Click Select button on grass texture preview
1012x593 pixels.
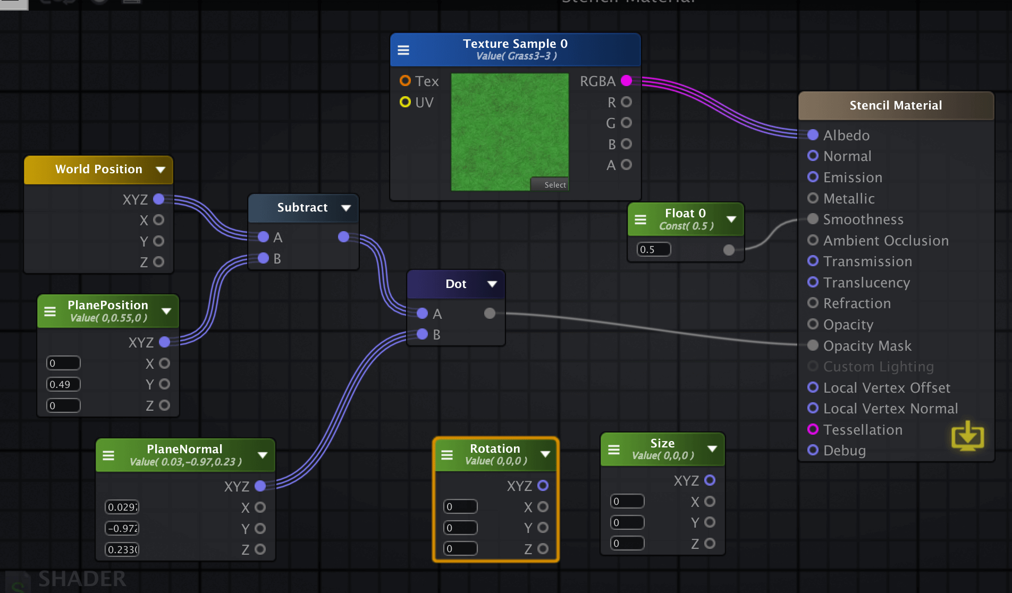pyautogui.click(x=550, y=184)
